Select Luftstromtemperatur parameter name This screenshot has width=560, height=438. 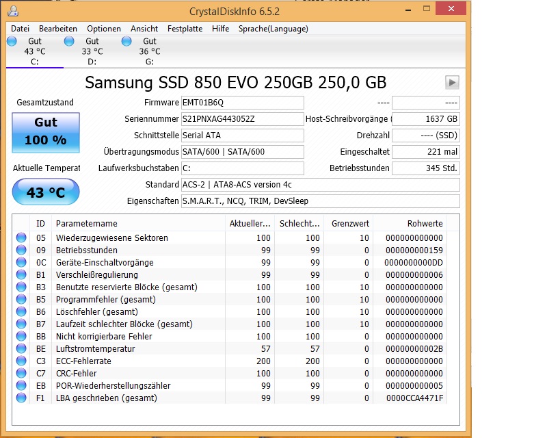(x=95, y=348)
